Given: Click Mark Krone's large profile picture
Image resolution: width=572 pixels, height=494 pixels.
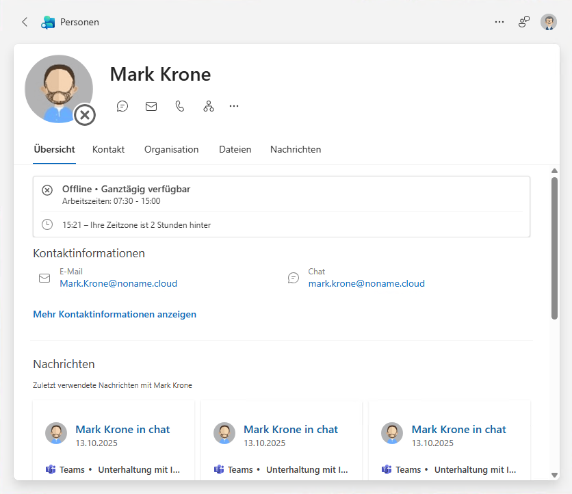Looking at the screenshot, I should [x=59, y=88].
